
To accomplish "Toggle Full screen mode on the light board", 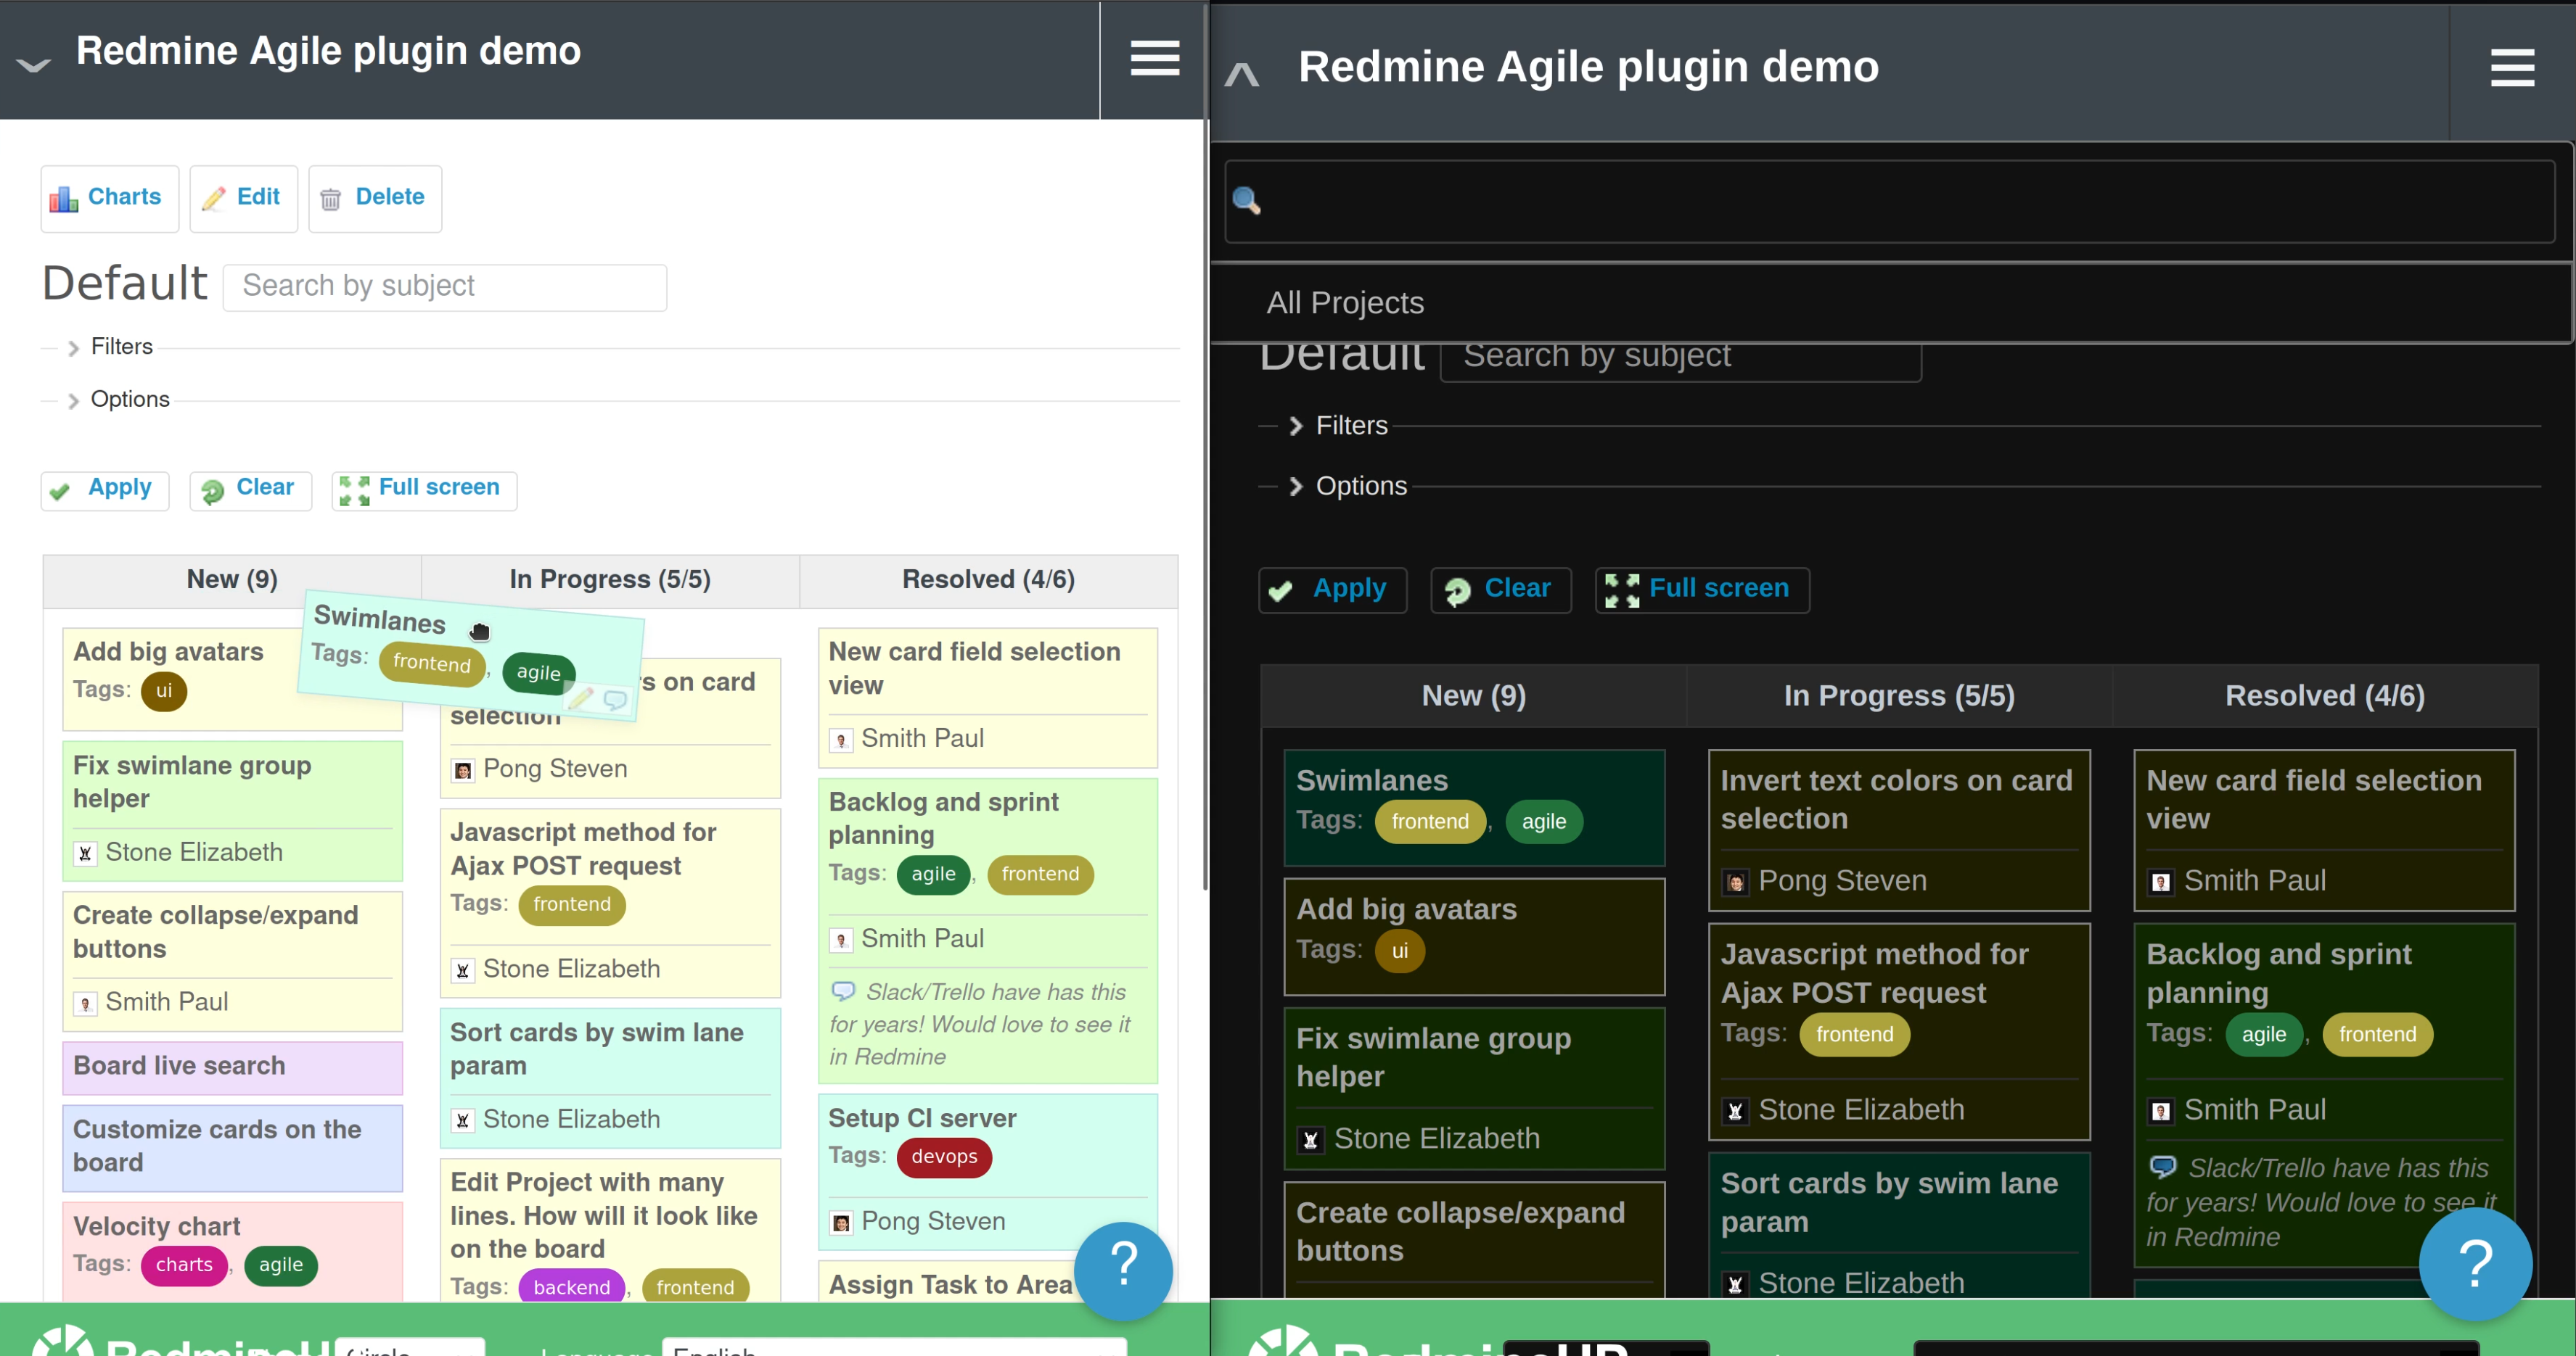I will (423, 489).
